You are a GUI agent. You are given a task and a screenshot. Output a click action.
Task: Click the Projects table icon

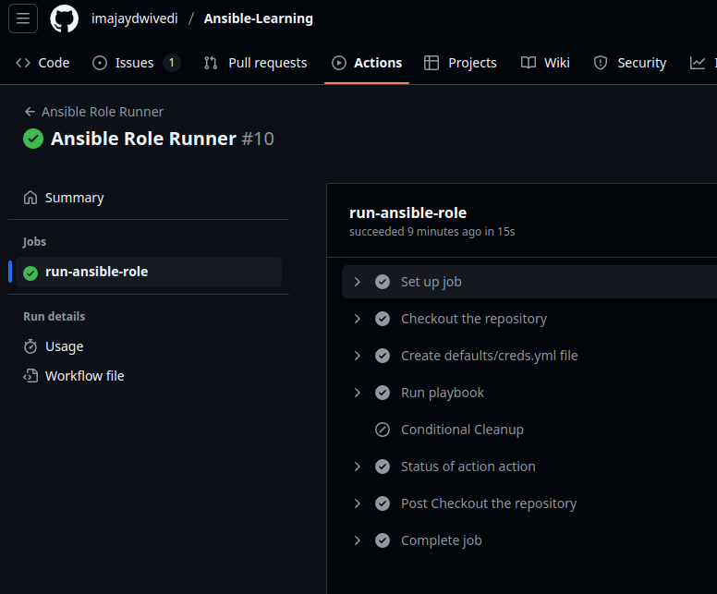point(431,63)
